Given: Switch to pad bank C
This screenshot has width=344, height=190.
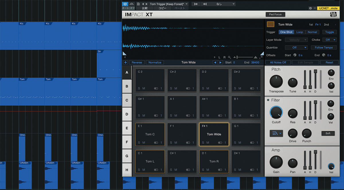Looking at the screenshot, I should (127, 100).
